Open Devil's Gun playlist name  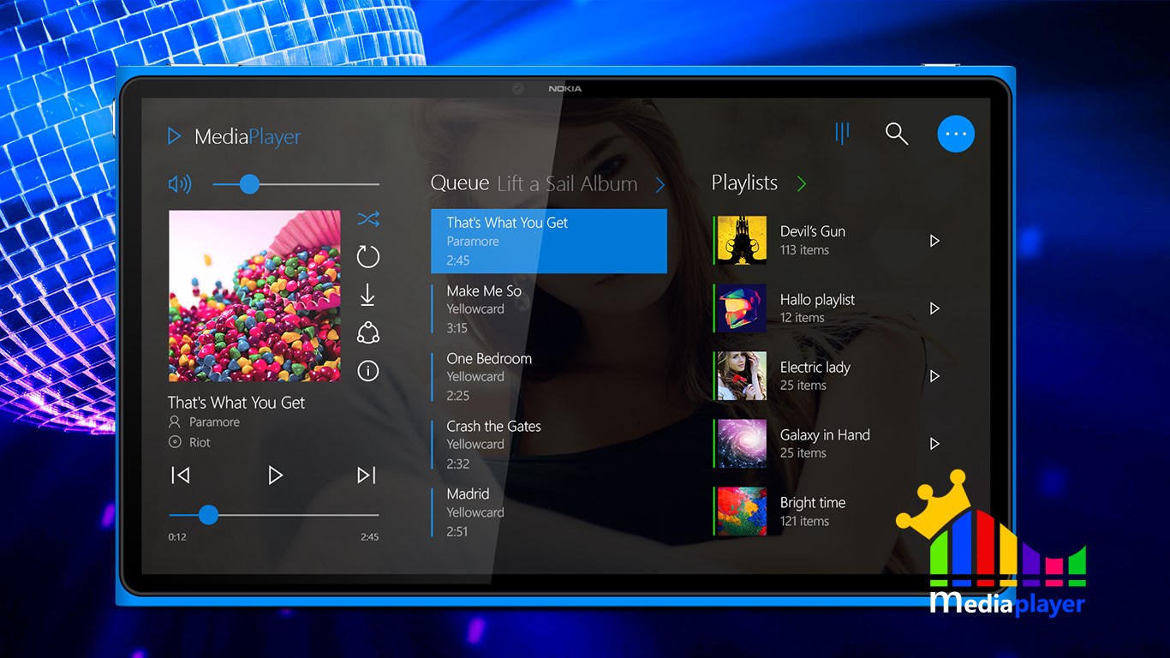tap(813, 231)
